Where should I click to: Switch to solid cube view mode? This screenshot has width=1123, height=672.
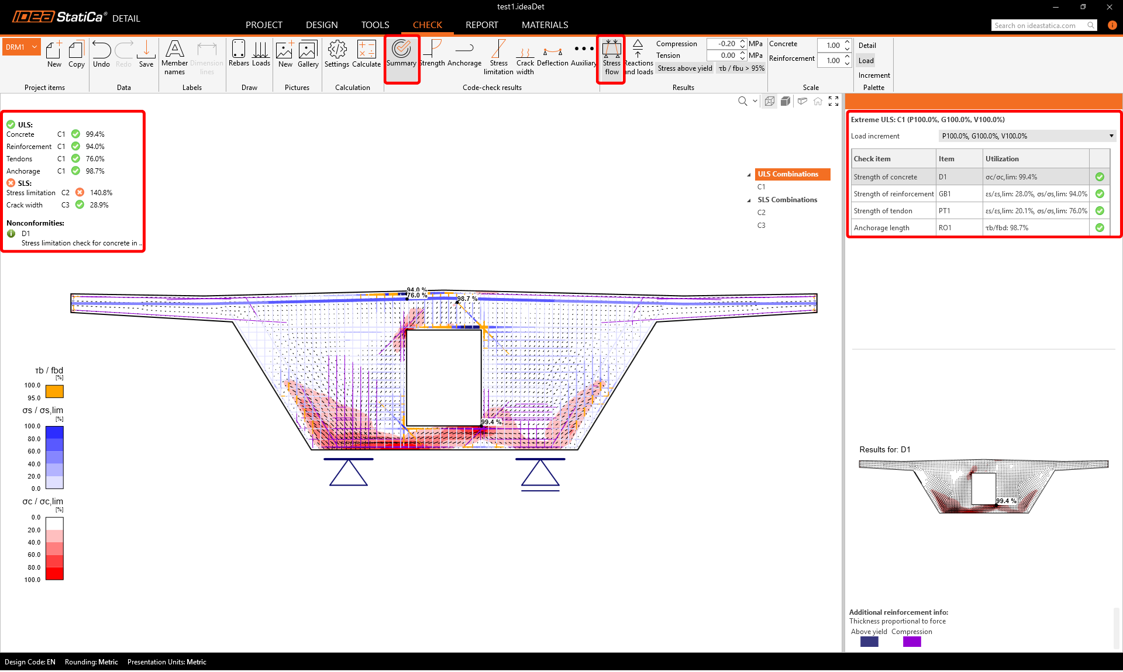pos(786,101)
